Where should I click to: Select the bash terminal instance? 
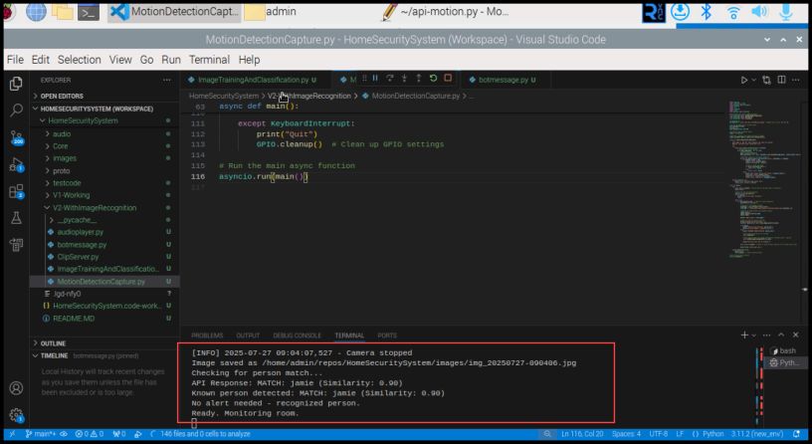783,350
